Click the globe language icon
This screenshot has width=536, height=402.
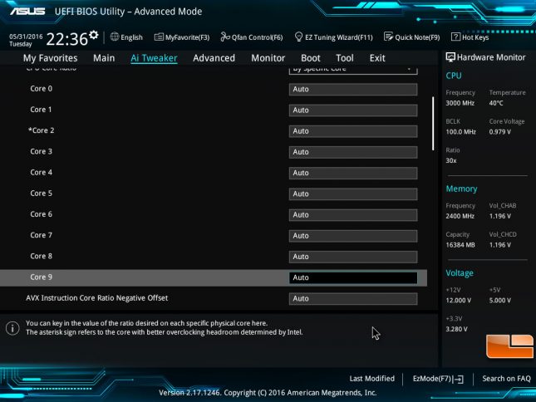[115, 37]
